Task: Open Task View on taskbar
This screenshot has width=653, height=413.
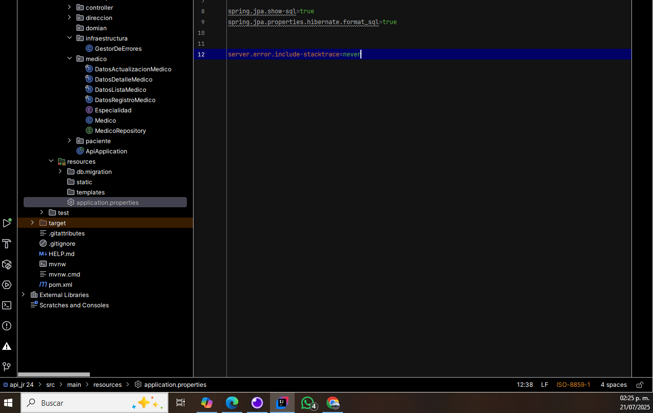Action: point(180,403)
